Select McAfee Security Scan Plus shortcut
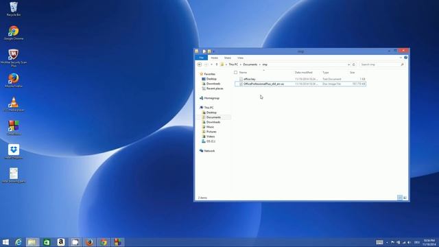Screen dimensions: 439x247 14,58
